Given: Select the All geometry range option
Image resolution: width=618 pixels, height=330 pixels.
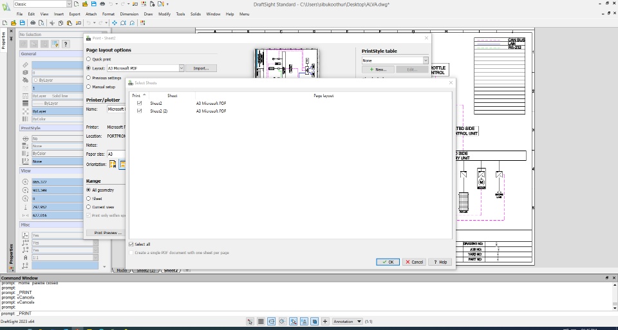Looking at the screenshot, I should click(88, 190).
